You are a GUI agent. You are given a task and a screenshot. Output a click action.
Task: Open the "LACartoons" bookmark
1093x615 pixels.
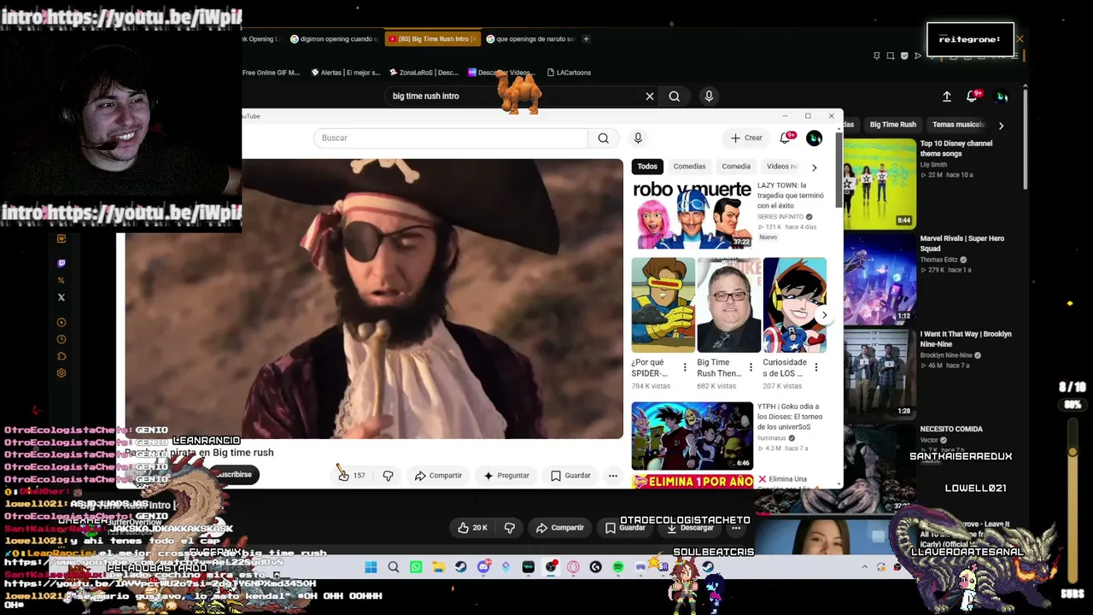point(569,73)
